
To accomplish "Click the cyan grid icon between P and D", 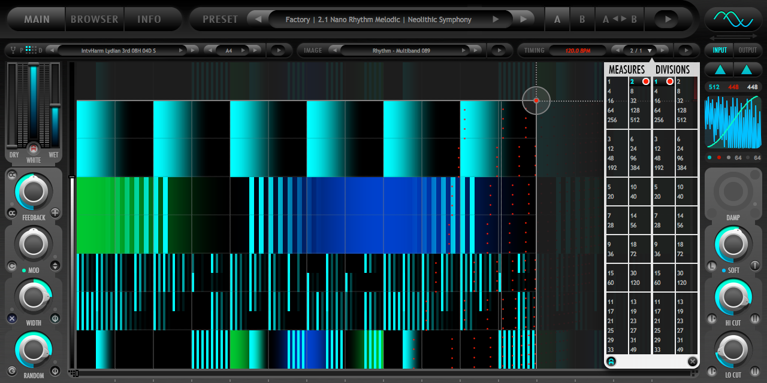I will [31, 50].
